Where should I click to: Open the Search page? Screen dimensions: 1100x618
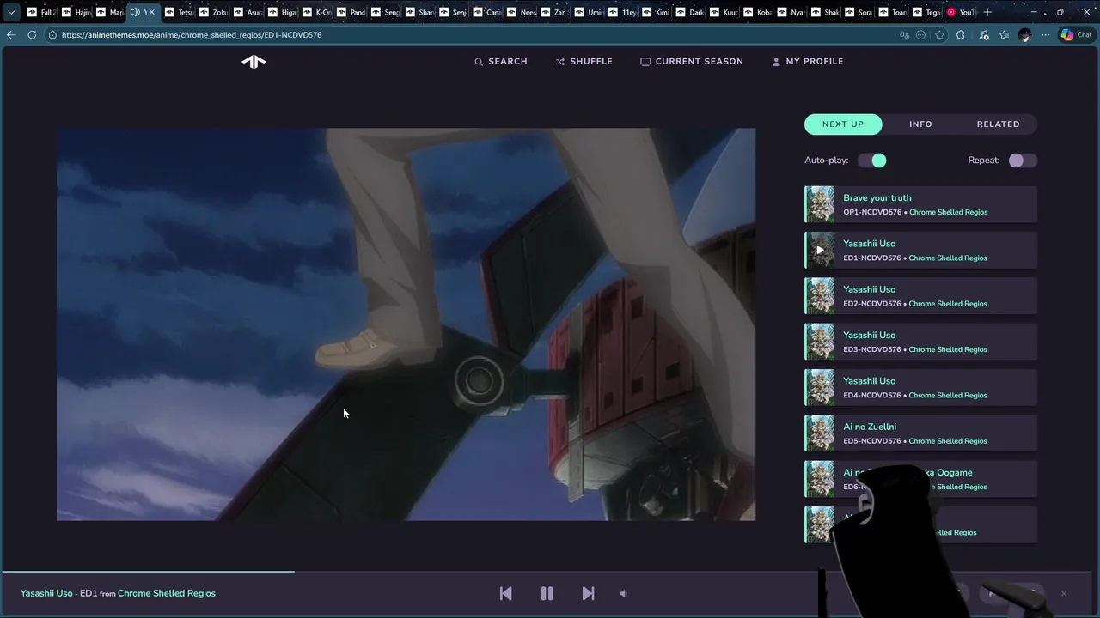(x=501, y=62)
